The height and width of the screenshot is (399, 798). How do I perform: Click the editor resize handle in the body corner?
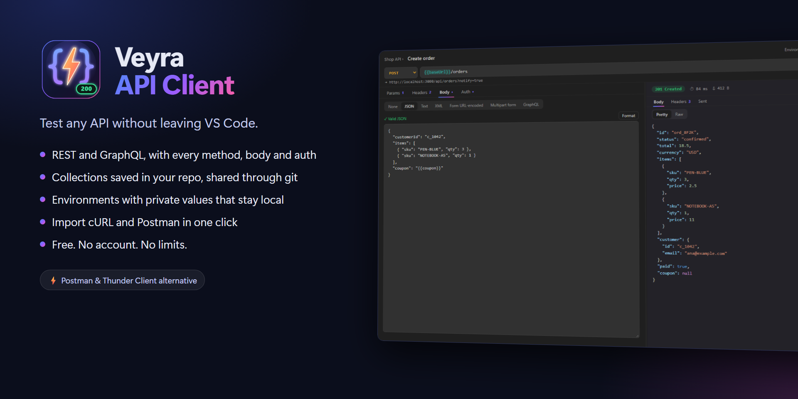pyautogui.click(x=637, y=336)
